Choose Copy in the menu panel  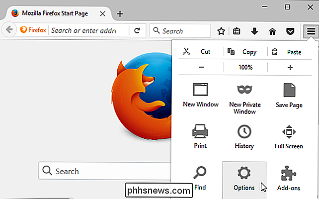click(245, 52)
